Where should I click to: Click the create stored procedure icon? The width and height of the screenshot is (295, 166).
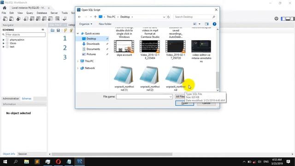pyautogui.click(x=44, y=18)
